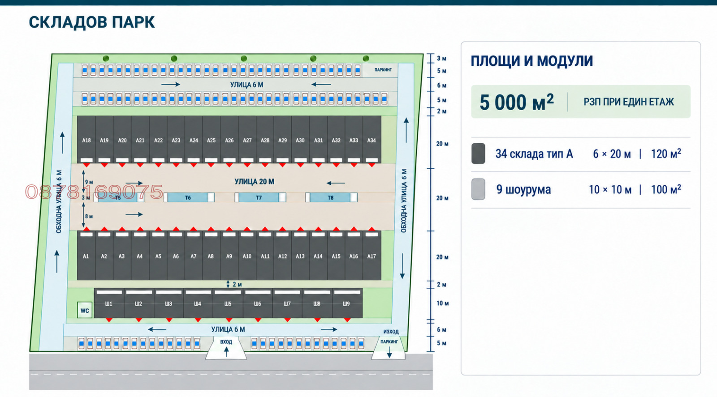Select showroom Ш1 on the plan

pyautogui.click(x=109, y=303)
